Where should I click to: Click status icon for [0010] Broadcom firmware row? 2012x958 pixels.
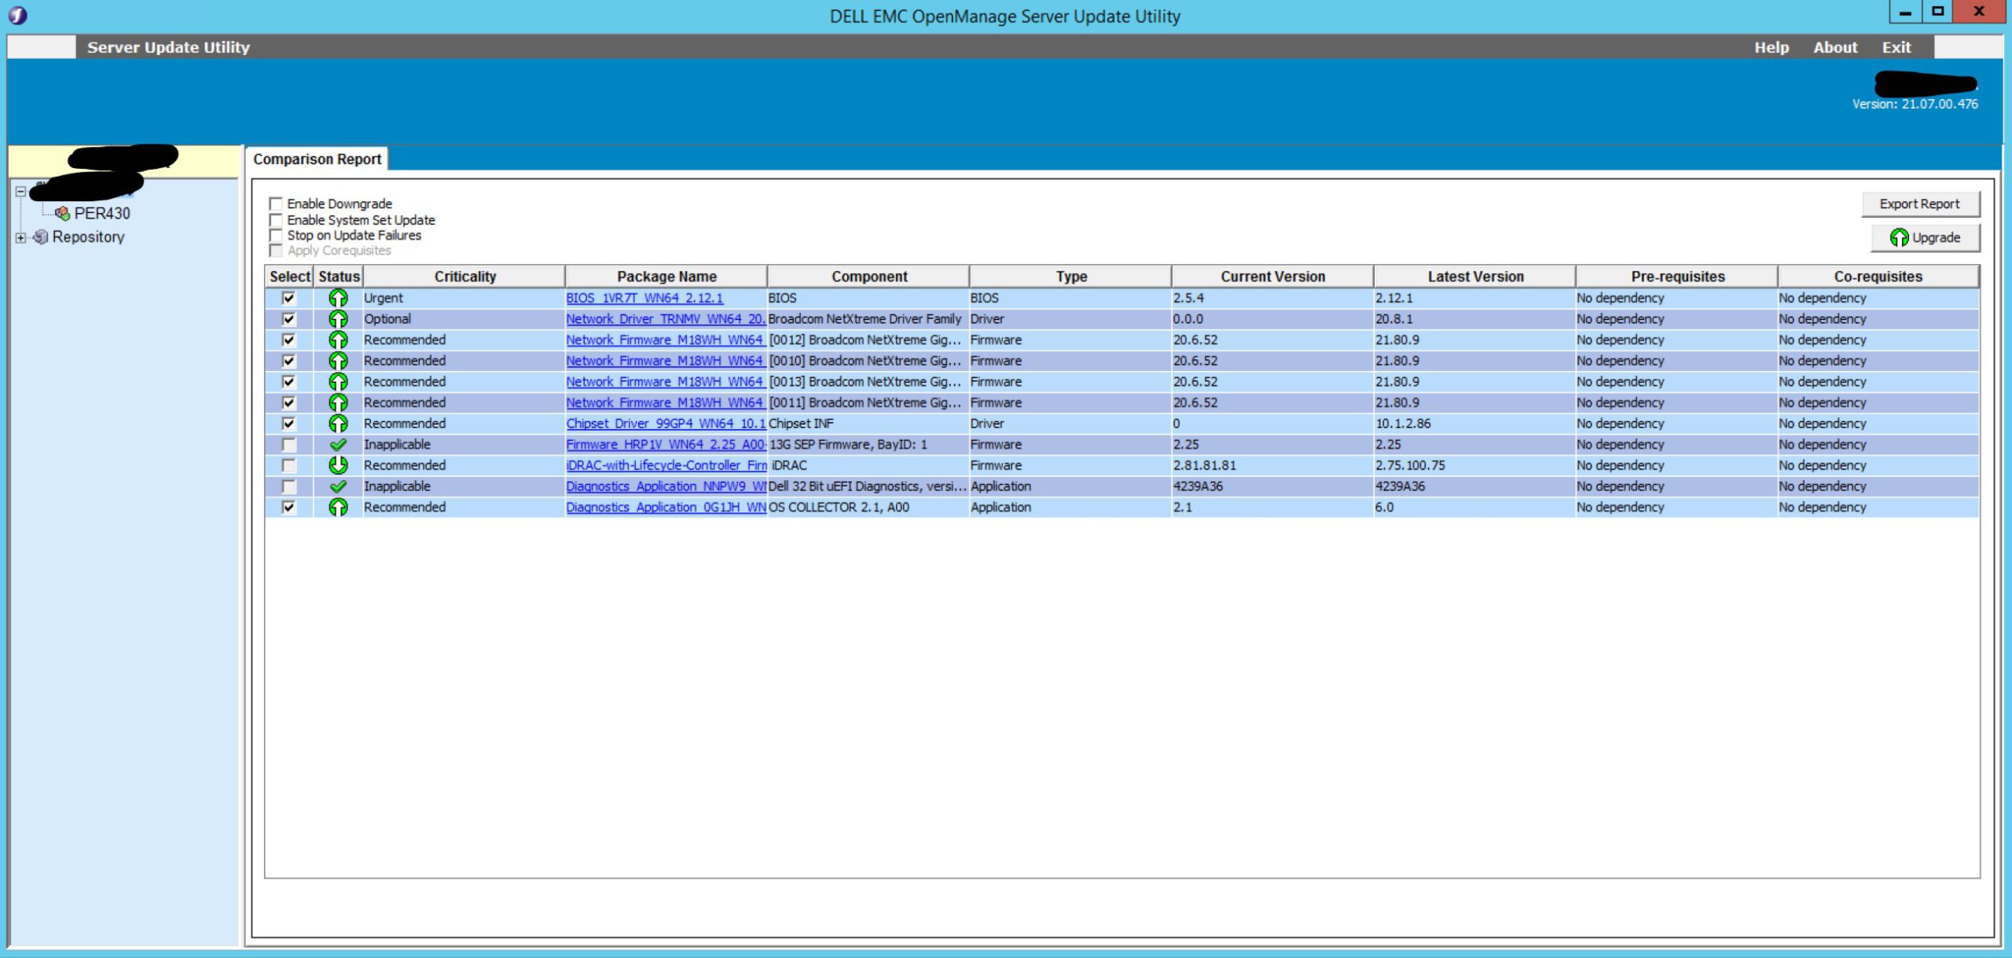tap(338, 361)
